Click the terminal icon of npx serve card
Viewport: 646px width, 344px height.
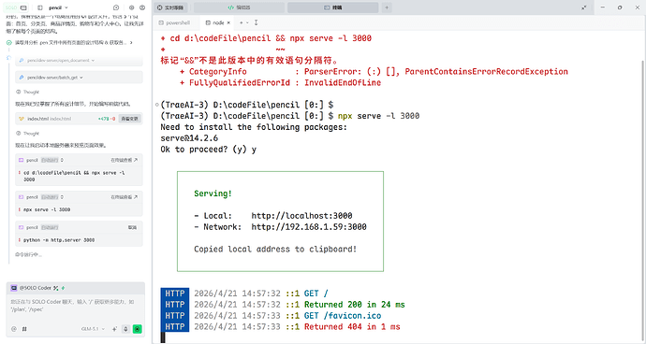21,197
